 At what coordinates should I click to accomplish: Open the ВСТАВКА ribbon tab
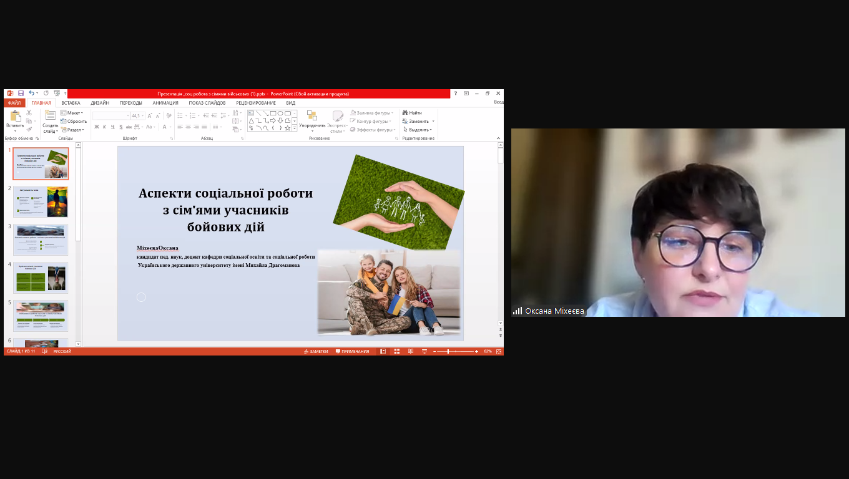[71, 103]
